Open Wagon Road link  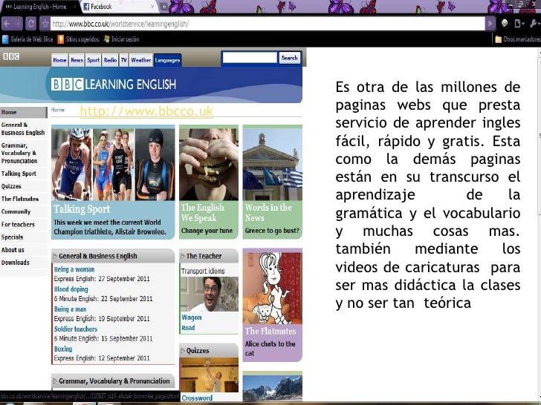(192, 323)
